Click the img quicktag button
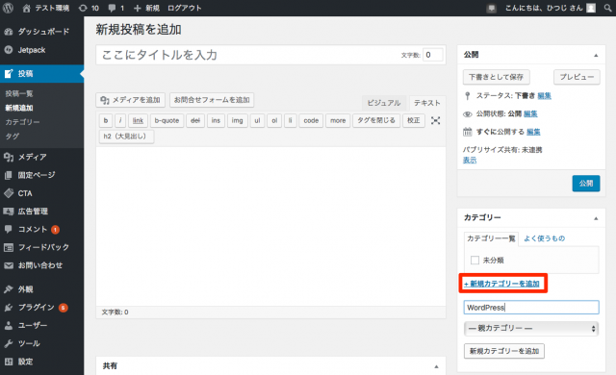This screenshot has width=616, height=375. coord(238,120)
